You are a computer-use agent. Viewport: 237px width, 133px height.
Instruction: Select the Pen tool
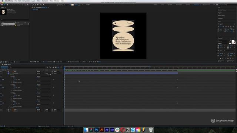[28, 5]
